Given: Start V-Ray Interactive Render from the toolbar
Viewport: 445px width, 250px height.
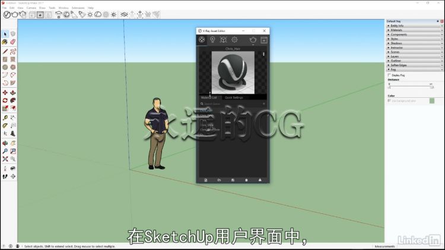Looking at the screenshot, I should 23,14.
